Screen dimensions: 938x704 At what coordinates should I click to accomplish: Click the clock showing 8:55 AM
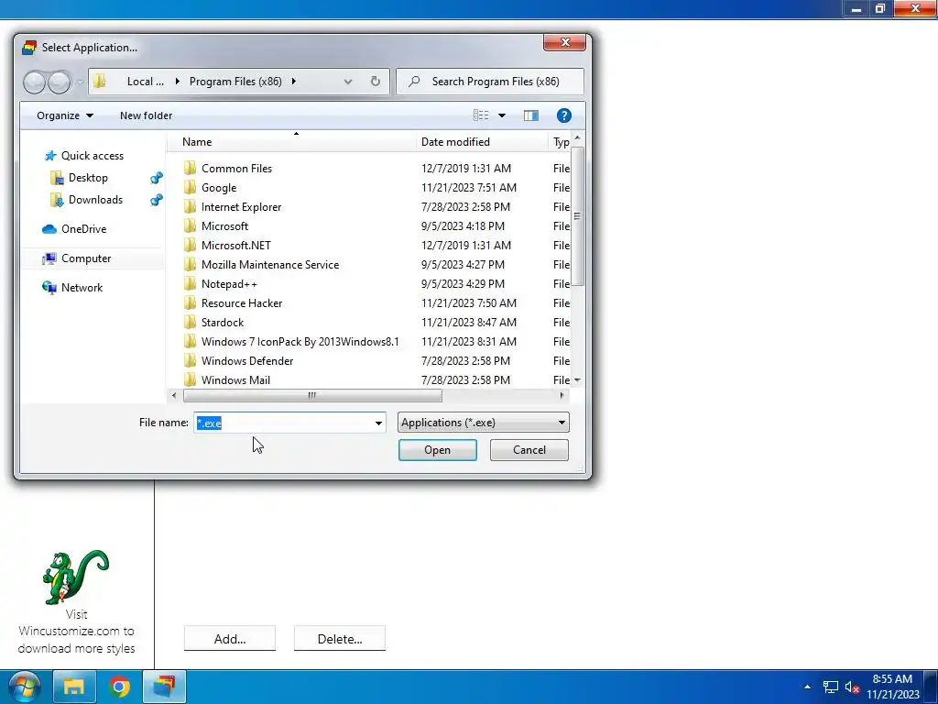tap(892, 679)
